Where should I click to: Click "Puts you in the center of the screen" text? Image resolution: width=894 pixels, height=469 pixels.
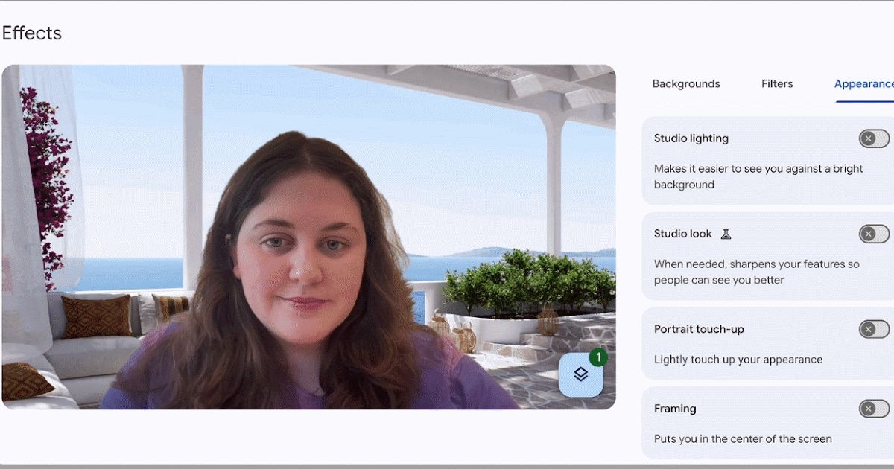742,439
